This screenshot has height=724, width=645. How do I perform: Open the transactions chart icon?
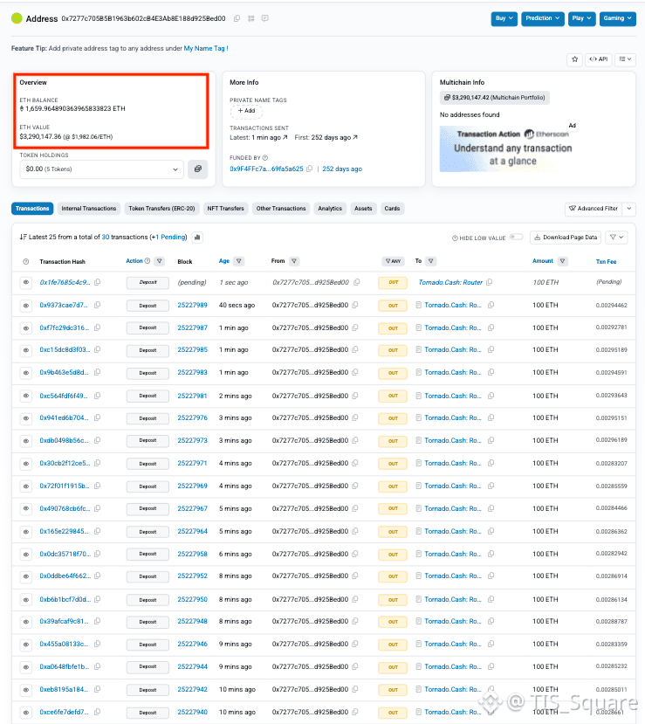click(197, 238)
